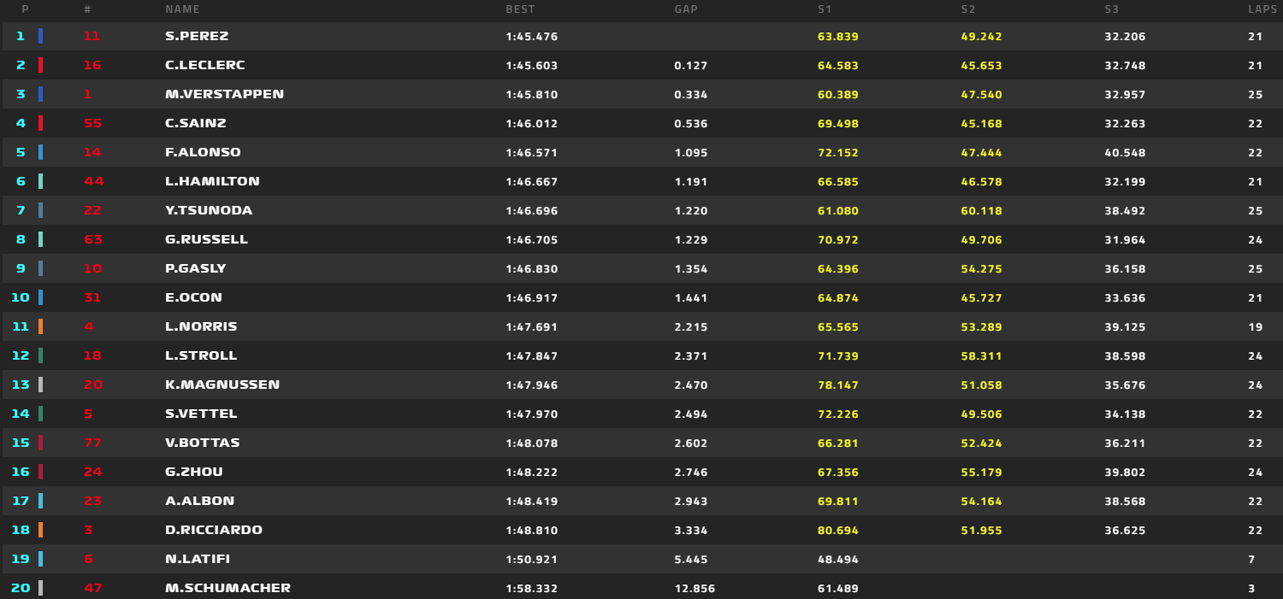
Task: Click N.LATIFI gap value 5.445
Action: pyautogui.click(x=690, y=559)
